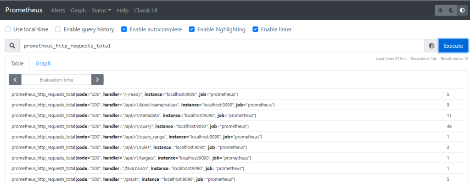Click the "Result series: 12" text
Screen dimensions: 470x183
click(x=454, y=59)
